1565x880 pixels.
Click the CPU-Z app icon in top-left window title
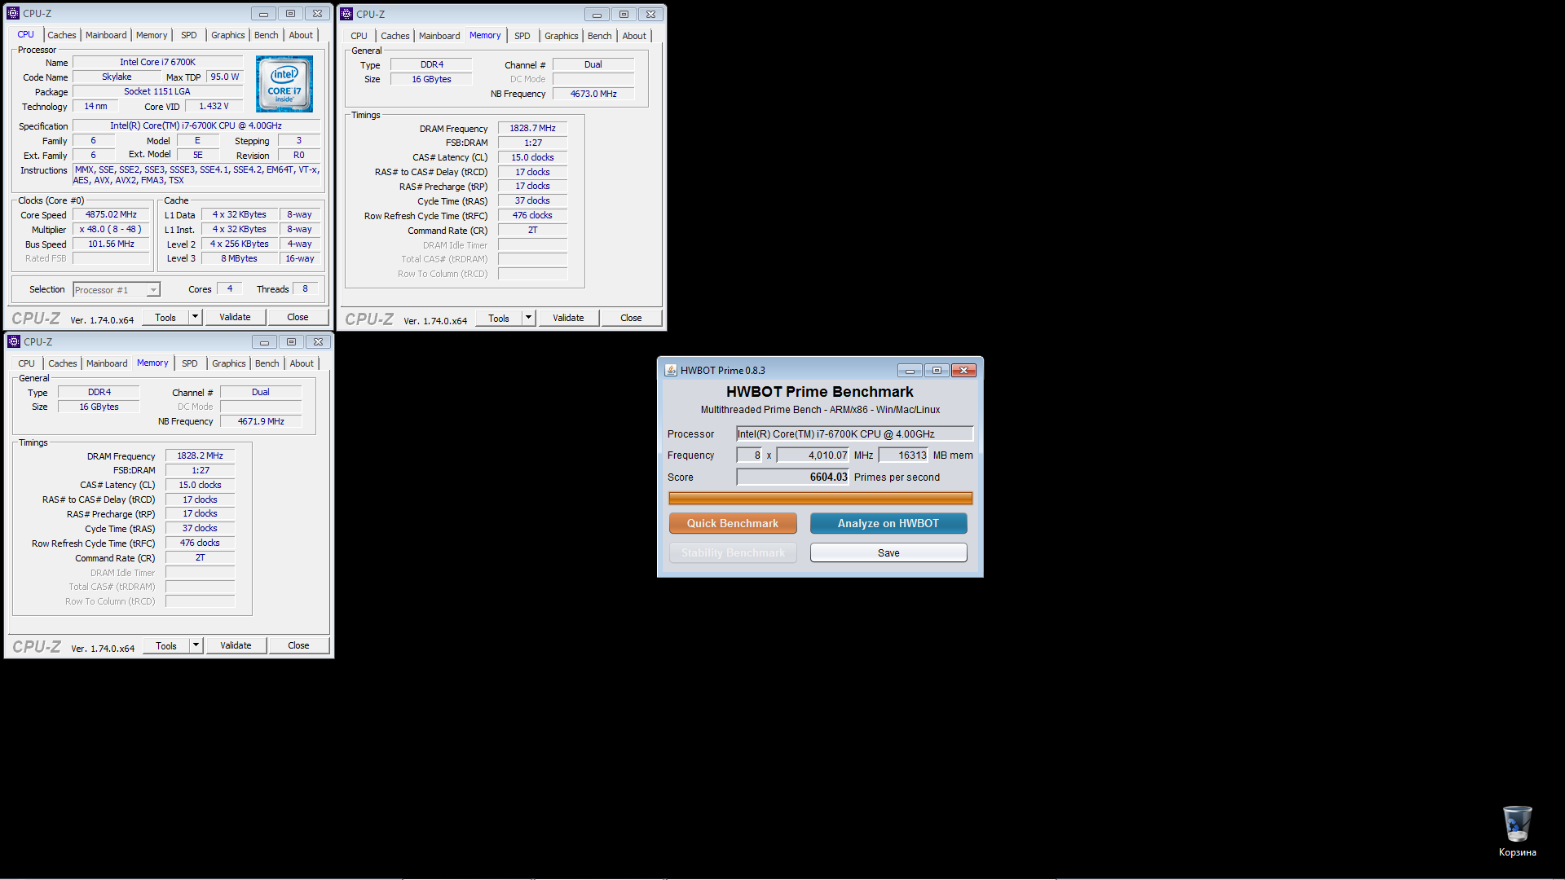13,13
